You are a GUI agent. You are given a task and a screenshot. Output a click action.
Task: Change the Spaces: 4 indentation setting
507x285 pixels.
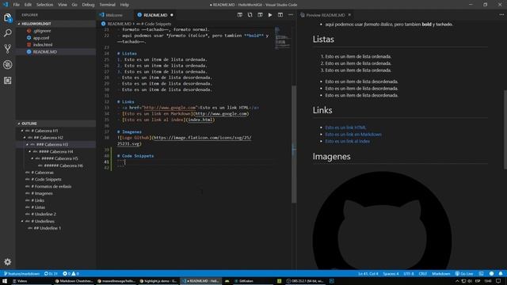[391, 274]
